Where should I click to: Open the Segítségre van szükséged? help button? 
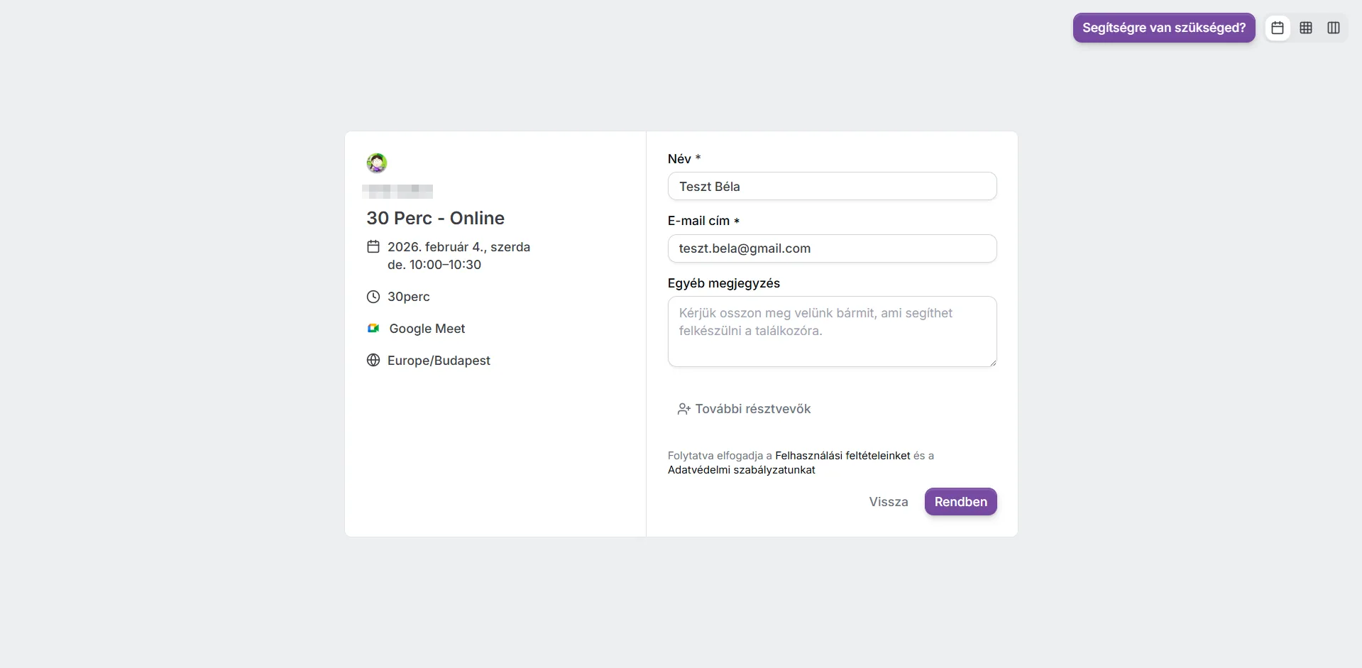tap(1164, 28)
